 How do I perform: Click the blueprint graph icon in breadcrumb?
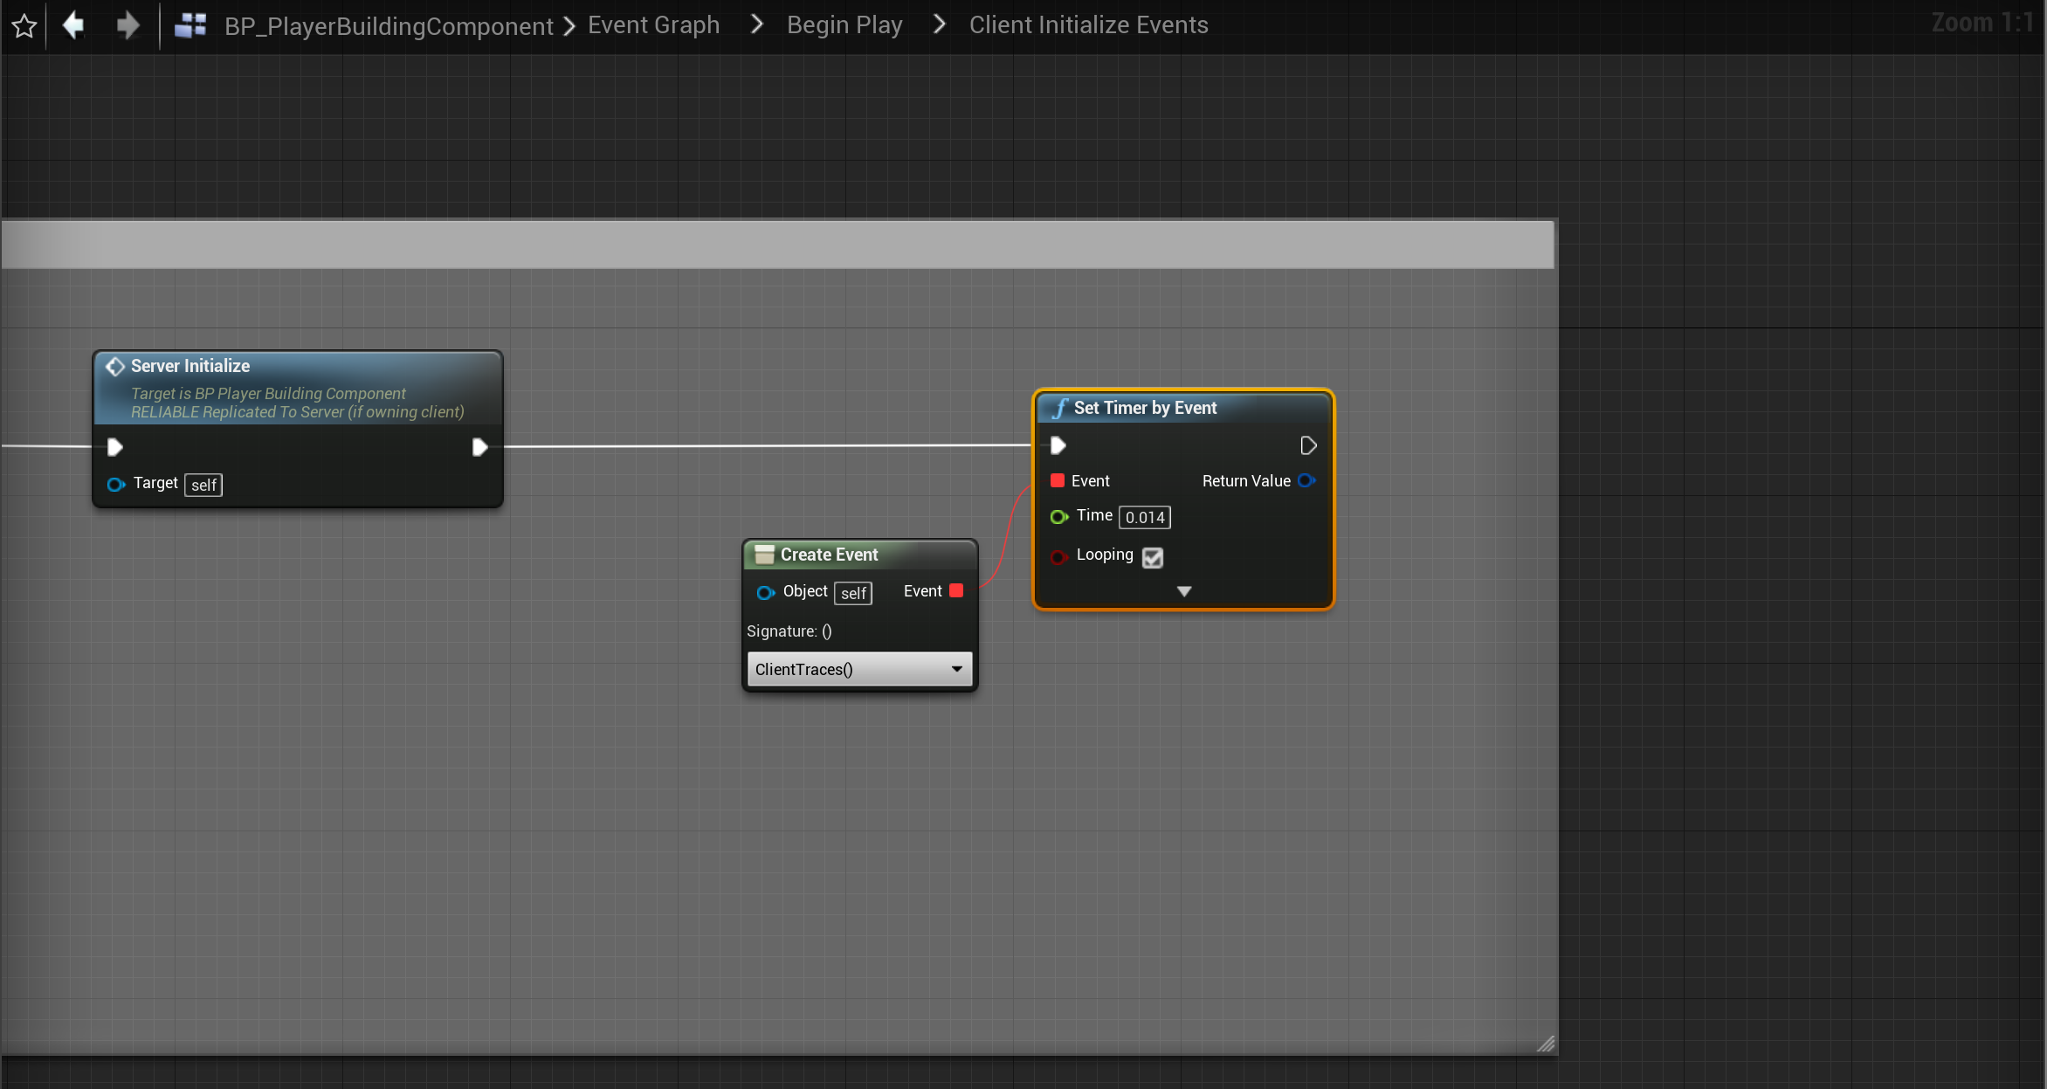click(x=190, y=25)
